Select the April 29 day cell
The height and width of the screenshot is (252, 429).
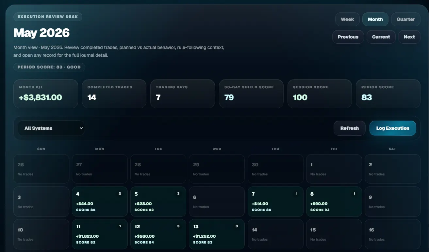coord(217,169)
